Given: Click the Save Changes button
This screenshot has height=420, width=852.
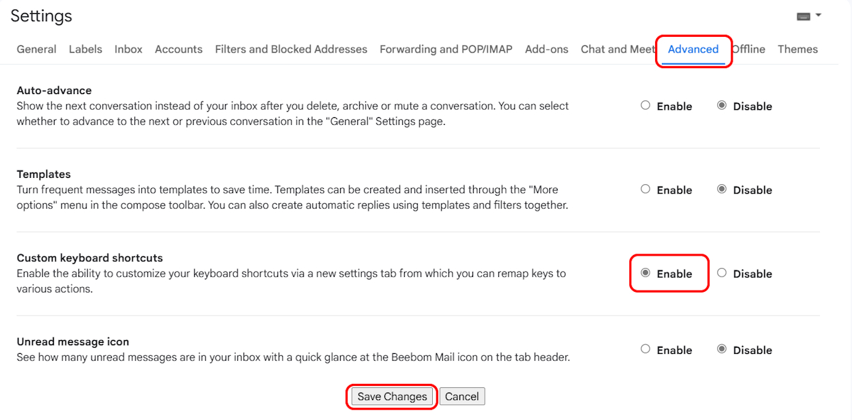Looking at the screenshot, I should tap(391, 396).
